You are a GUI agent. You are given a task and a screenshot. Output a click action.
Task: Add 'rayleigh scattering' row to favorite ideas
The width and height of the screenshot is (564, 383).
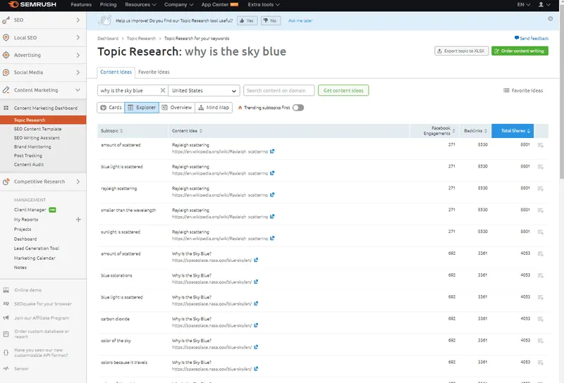[540, 189]
